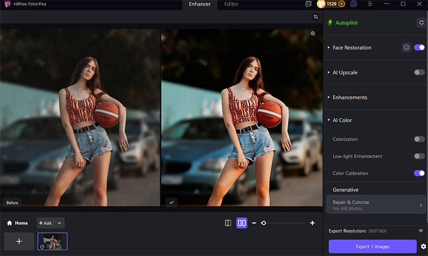Click the Add images button
Screen dimensions: 428x256
(45, 223)
